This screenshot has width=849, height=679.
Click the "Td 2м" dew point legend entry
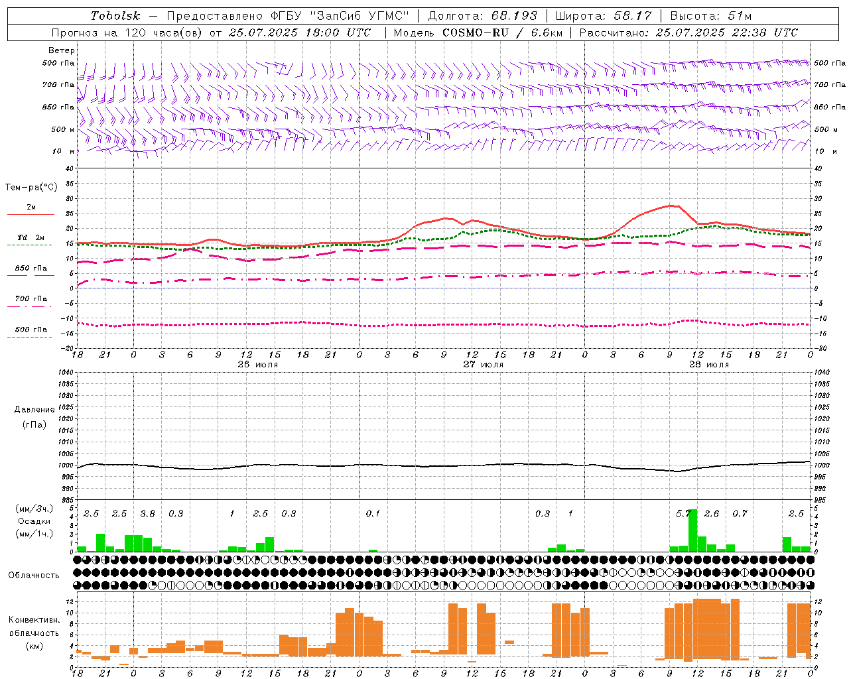[31, 237]
